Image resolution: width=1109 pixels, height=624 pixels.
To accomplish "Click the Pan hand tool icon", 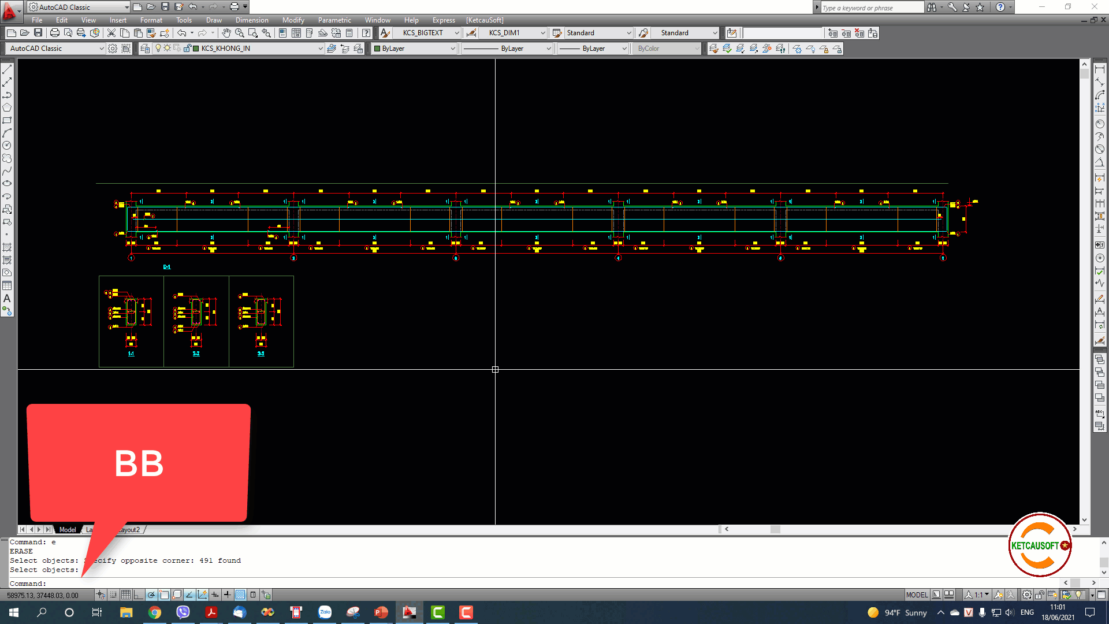I will coord(226,33).
